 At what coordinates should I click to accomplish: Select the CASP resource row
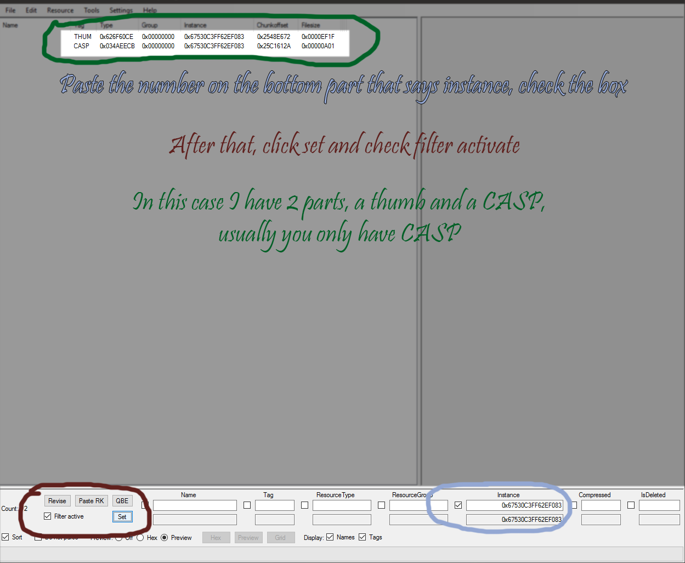click(204, 46)
